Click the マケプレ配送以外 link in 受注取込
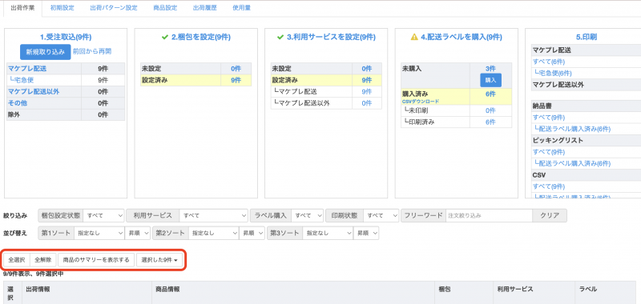Viewport: 641px width, 304px height. click(34, 92)
